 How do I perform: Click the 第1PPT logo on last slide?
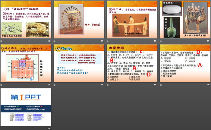pos(26,96)
